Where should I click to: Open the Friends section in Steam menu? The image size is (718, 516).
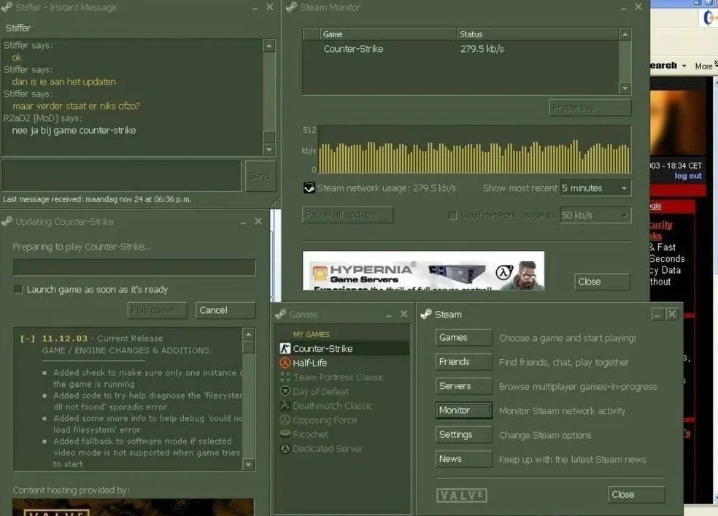pos(463,362)
